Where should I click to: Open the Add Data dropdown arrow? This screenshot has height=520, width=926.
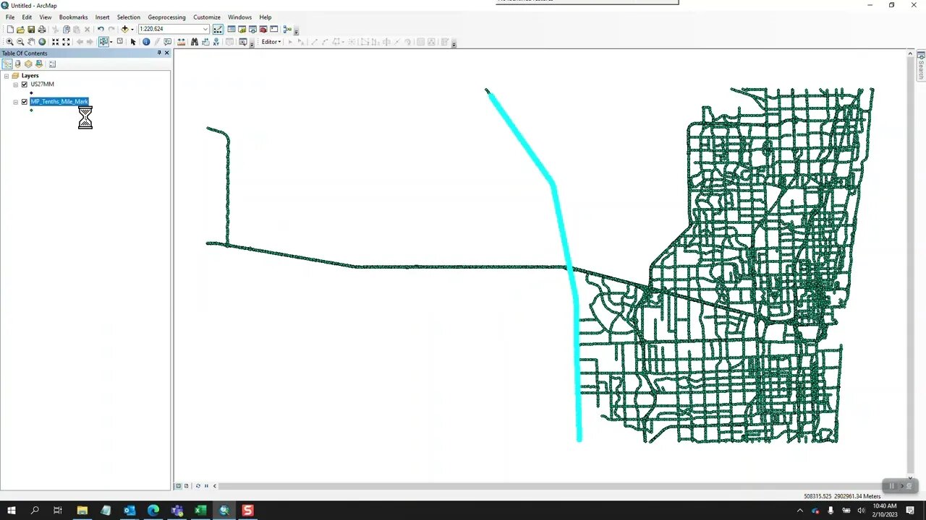pos(132,30)
